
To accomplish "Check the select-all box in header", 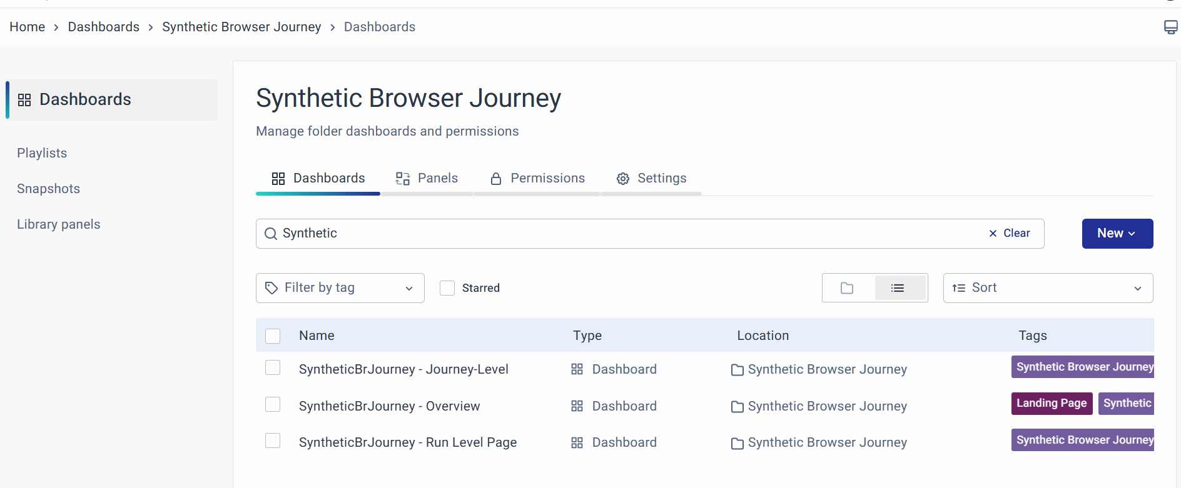I will pyautogui.click(x=273, y=336).
